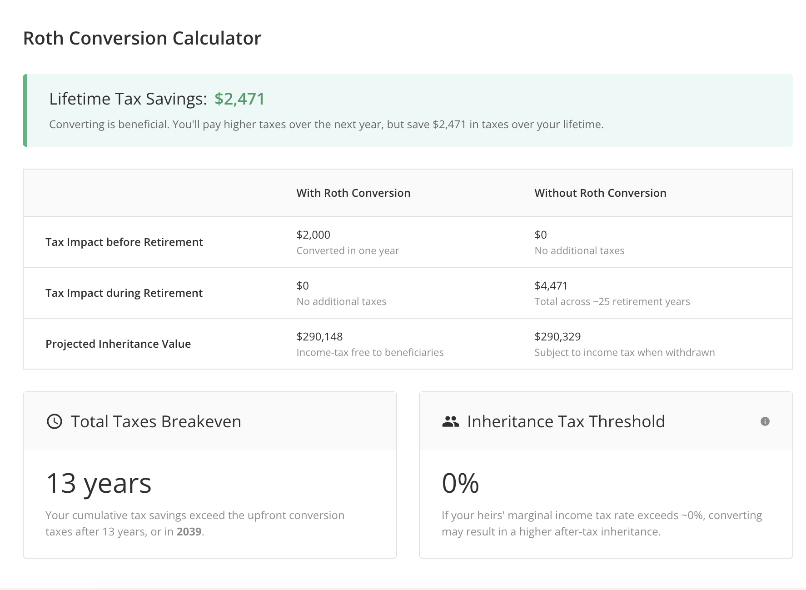
Task: Click the people icon beside Inheritance Tax Threshold
Action: (450, 421)
